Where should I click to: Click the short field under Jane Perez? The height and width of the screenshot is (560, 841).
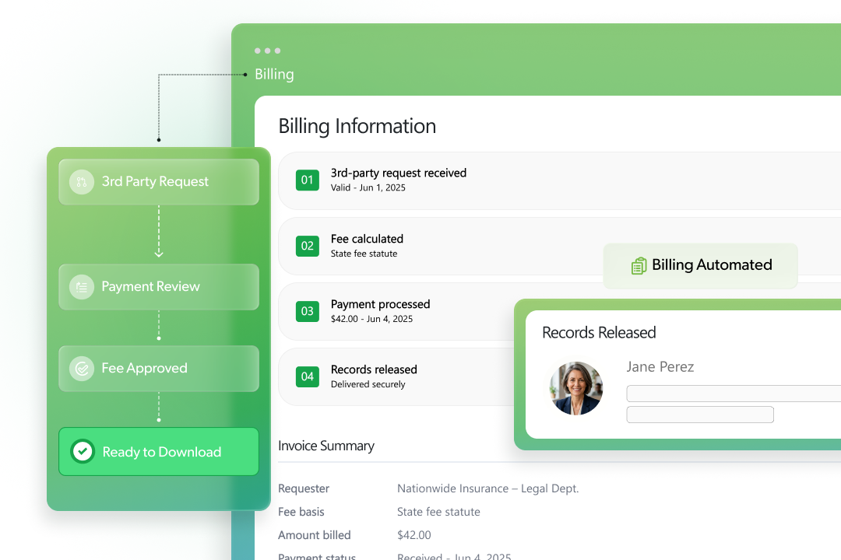tap(700, 415)
